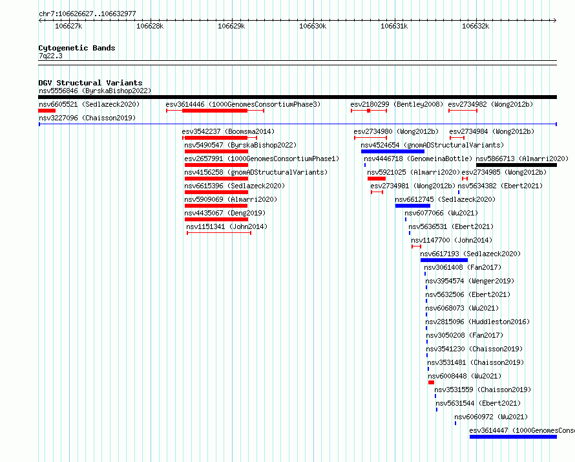Select esv2734981 (Wong2012b) label
The image size is (575, 462).
coord(413,186)
